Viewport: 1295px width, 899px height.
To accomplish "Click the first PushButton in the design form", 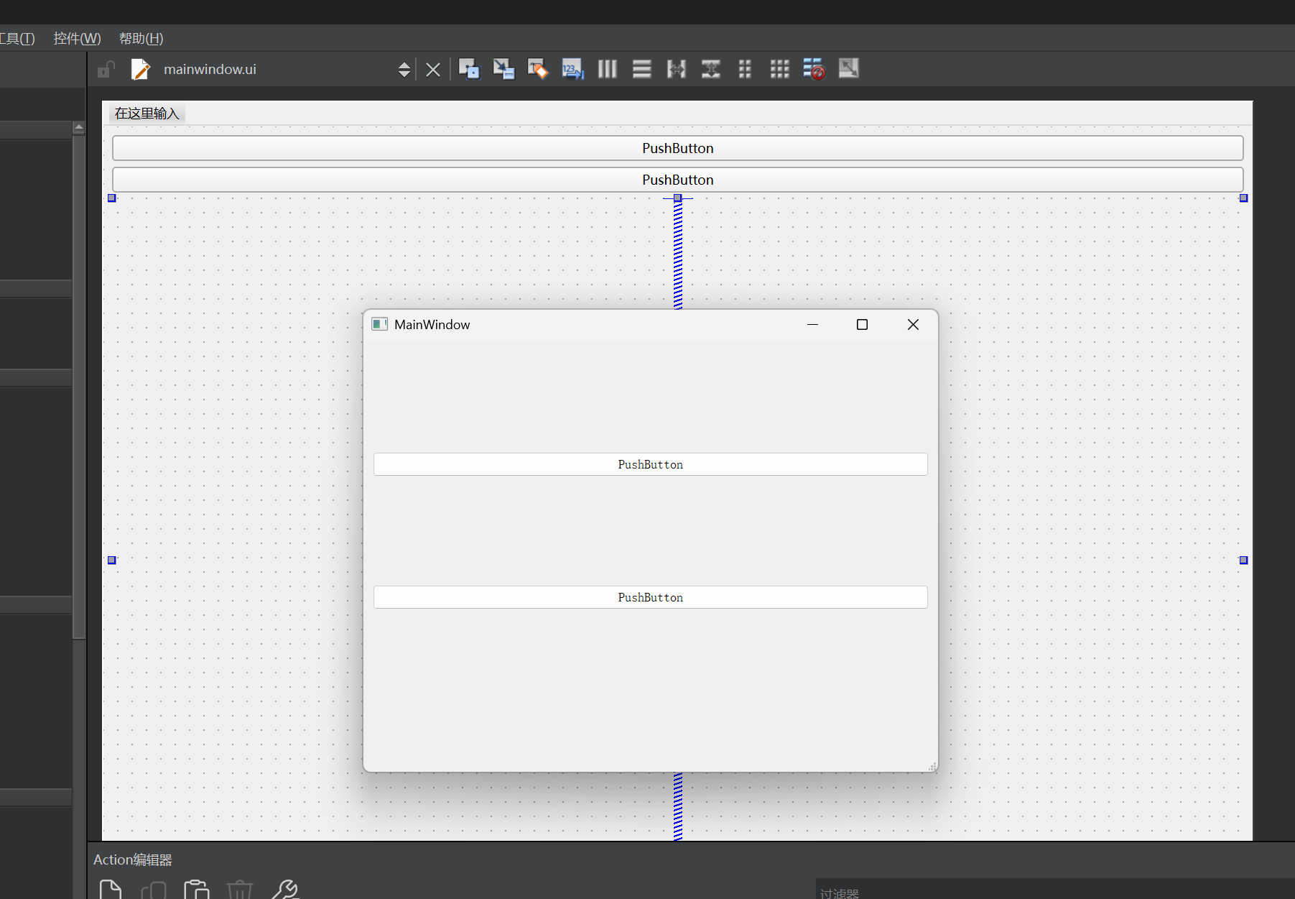I will (x=678, y=148).
